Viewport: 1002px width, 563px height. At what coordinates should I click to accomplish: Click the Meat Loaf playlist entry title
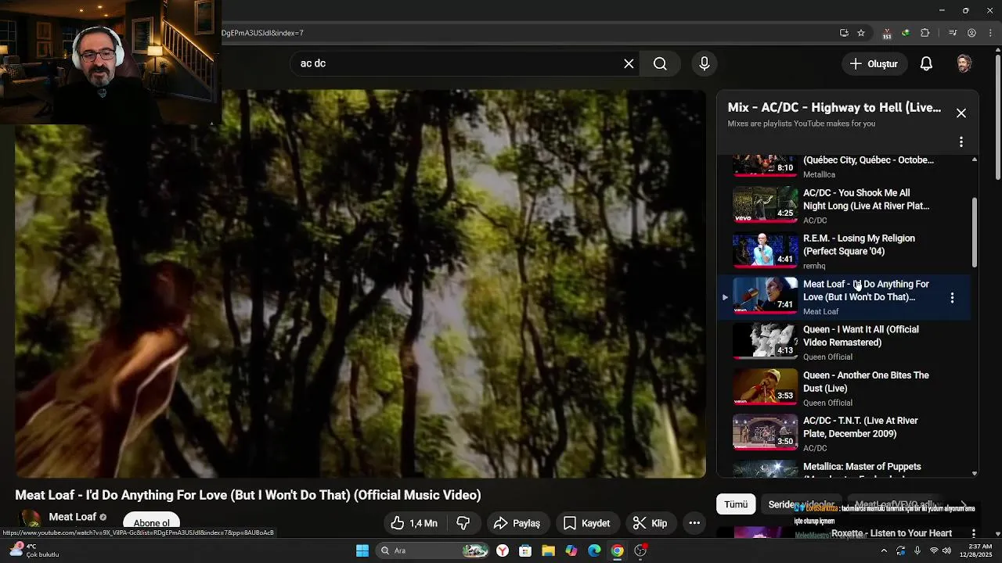coord(866,290)
